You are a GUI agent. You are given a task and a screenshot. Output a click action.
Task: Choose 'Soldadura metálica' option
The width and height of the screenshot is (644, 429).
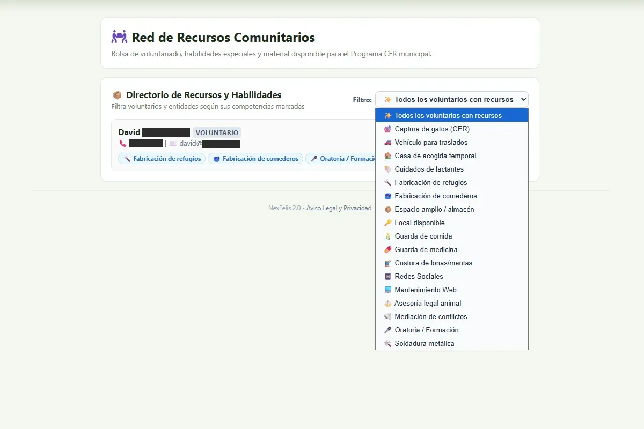(x=452, y=343)
